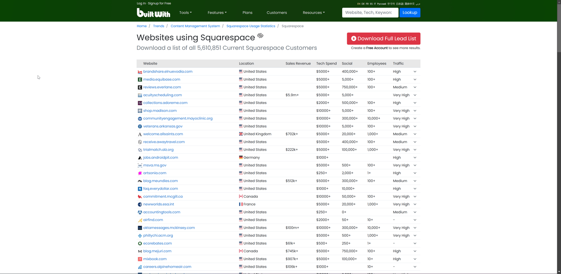
Task: Switch language to DE
Action: (x=363, y=4)
